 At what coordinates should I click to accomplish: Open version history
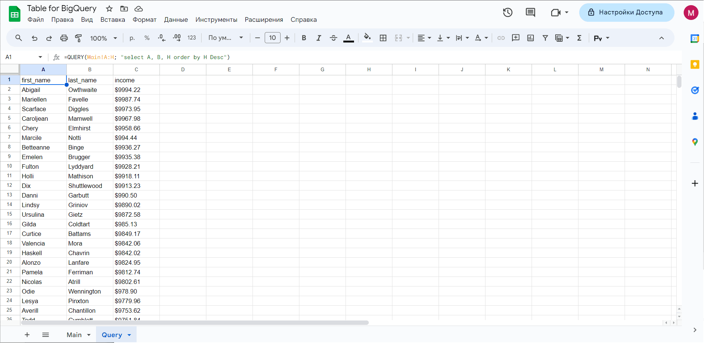pos(508,12)
